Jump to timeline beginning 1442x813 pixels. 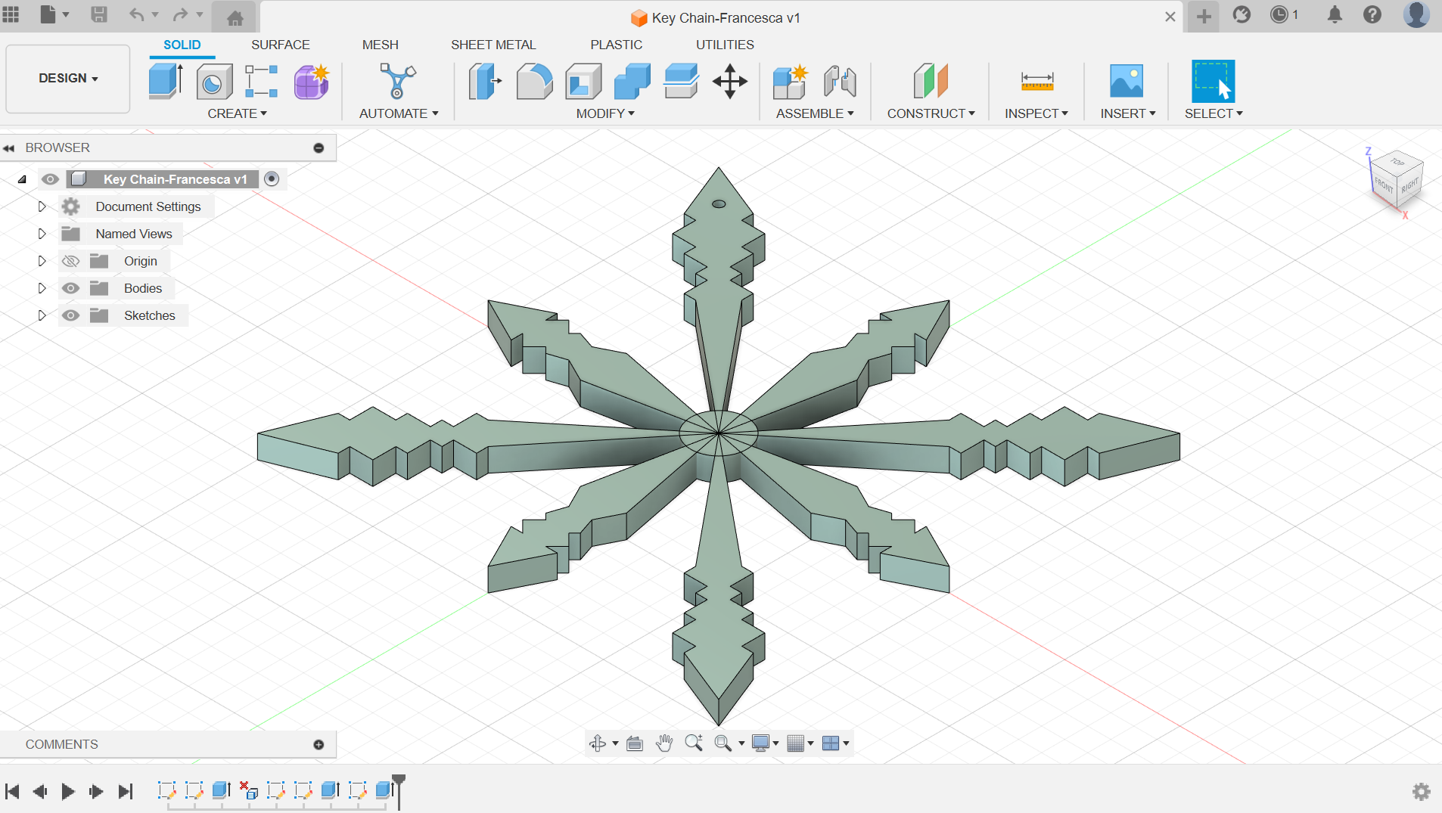(12, 791)
